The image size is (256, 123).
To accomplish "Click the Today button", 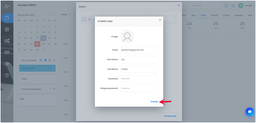I will pyautogui.click(x=64, y=15).
